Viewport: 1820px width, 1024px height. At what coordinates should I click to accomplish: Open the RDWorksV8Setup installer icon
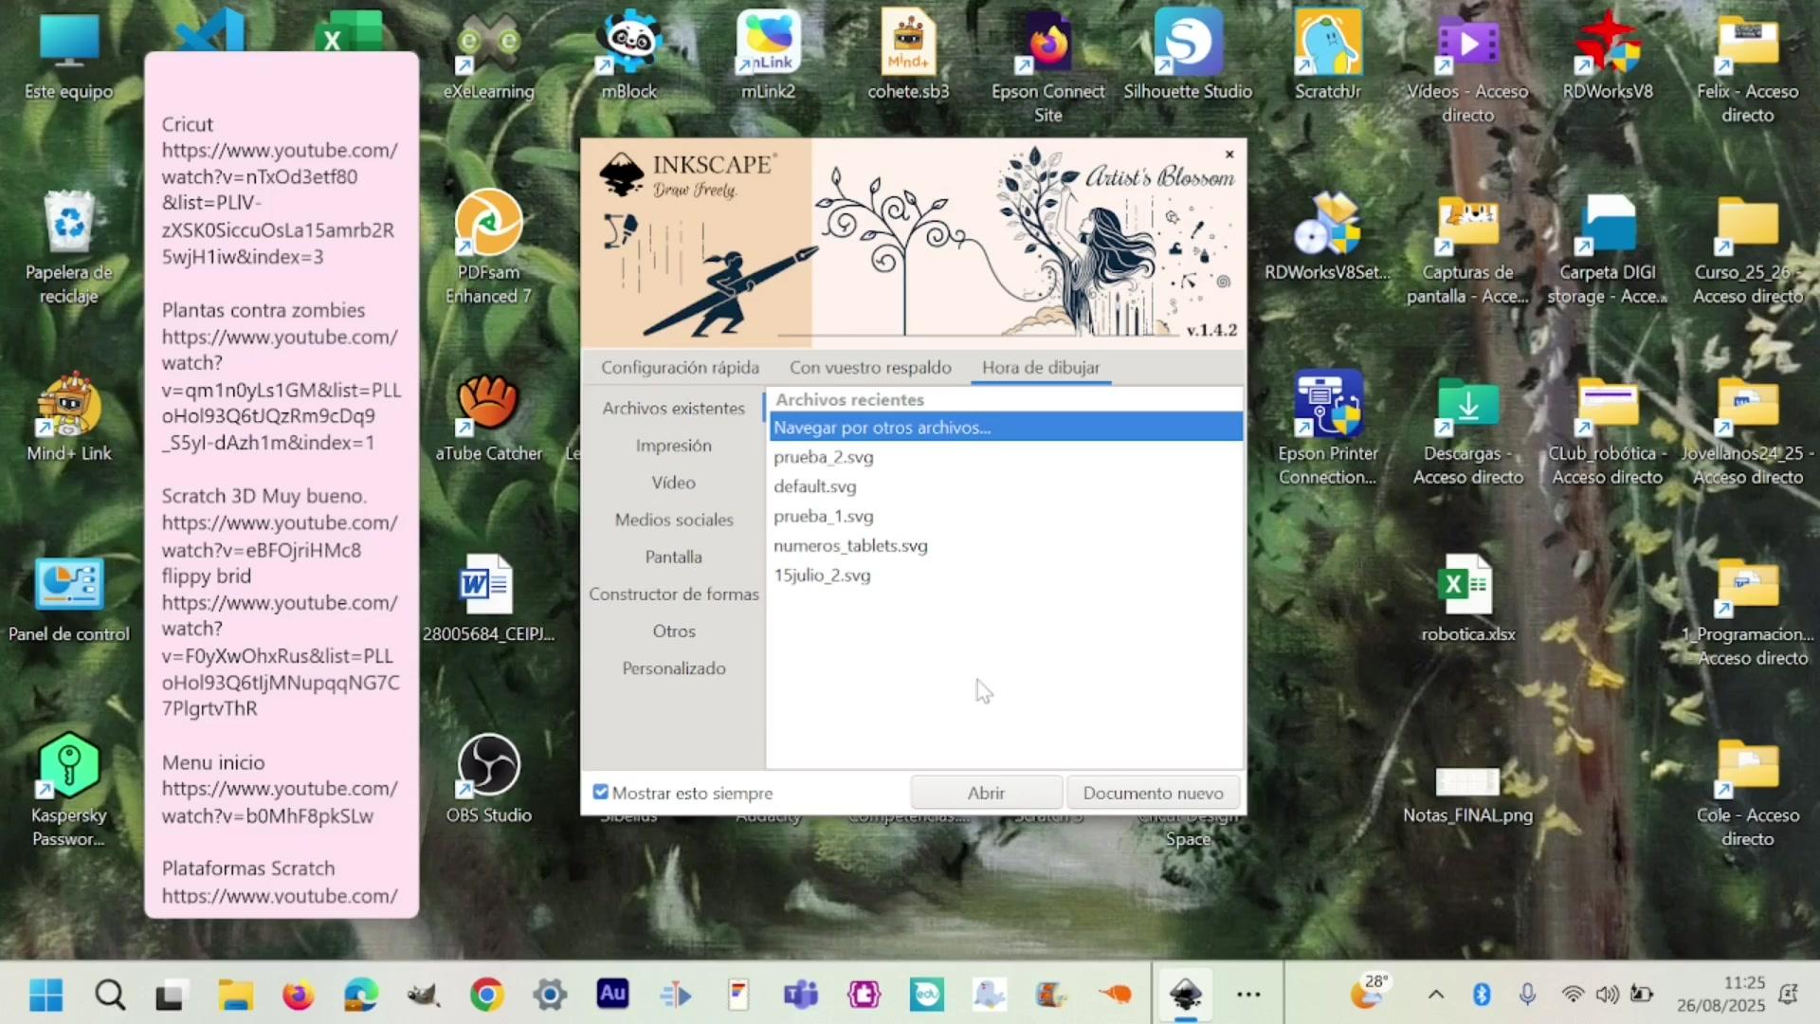click(1328, 237)
